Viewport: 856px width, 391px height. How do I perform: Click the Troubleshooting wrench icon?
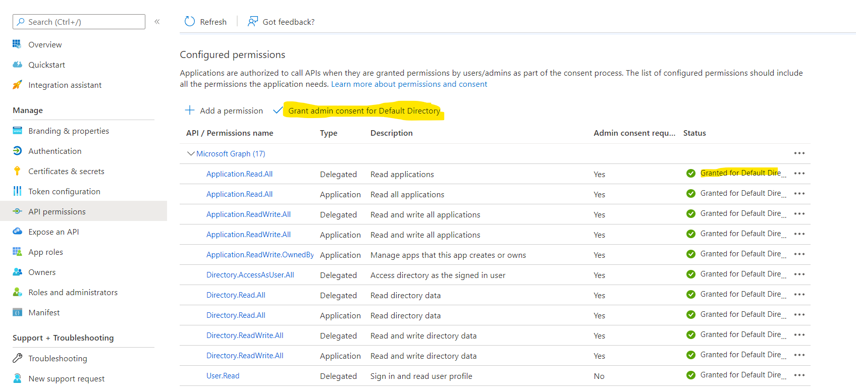tap(17, 358)
